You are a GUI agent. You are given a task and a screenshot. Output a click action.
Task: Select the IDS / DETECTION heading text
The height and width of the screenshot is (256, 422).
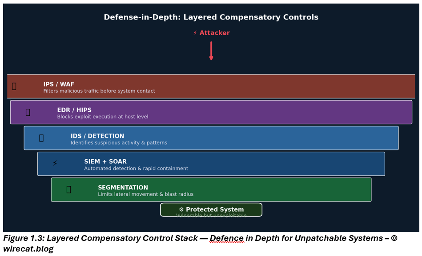[97, 136]
